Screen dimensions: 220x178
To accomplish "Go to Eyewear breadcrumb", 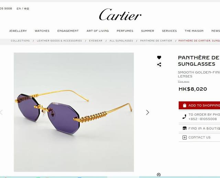I will pyautogui.click(x=96, y=41).
